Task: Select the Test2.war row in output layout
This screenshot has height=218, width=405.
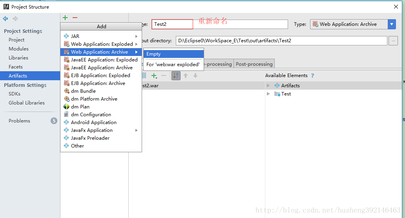Action: (x=203, y=86)
